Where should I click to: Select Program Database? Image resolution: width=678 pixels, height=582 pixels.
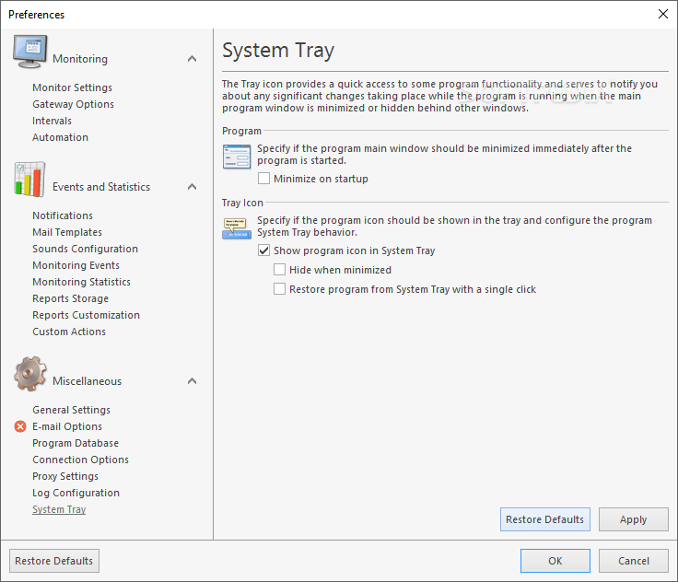[76, 443]
